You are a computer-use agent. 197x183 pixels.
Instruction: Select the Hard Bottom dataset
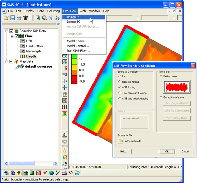click(34, 46)
